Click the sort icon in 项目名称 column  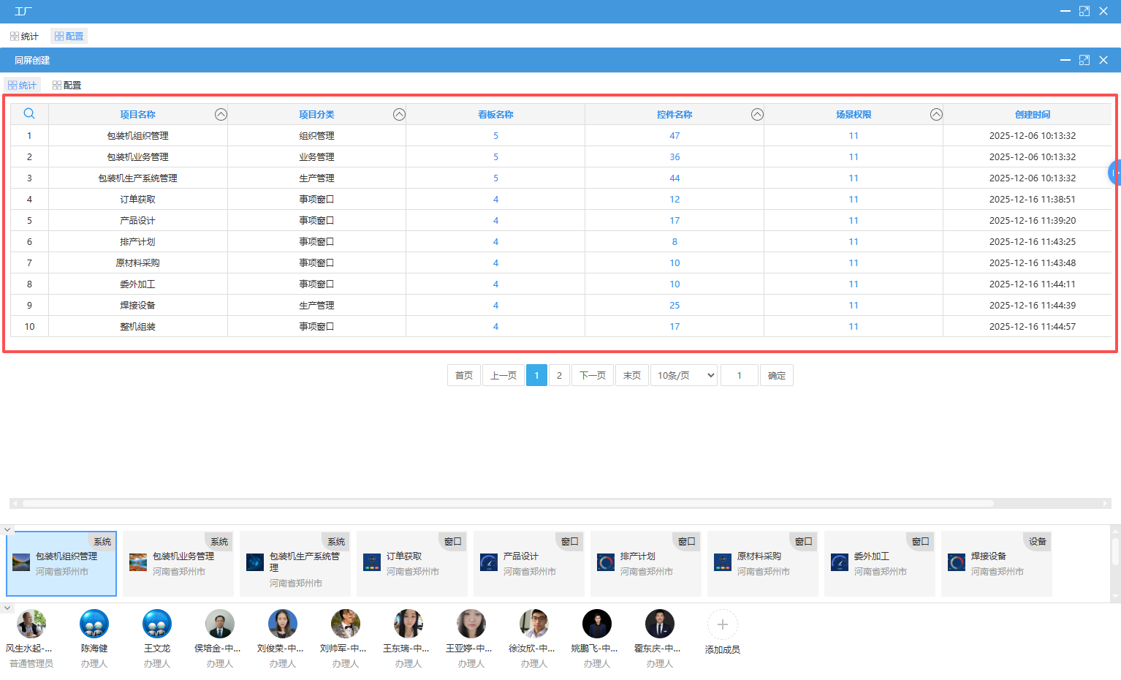(x=221, y=115)
